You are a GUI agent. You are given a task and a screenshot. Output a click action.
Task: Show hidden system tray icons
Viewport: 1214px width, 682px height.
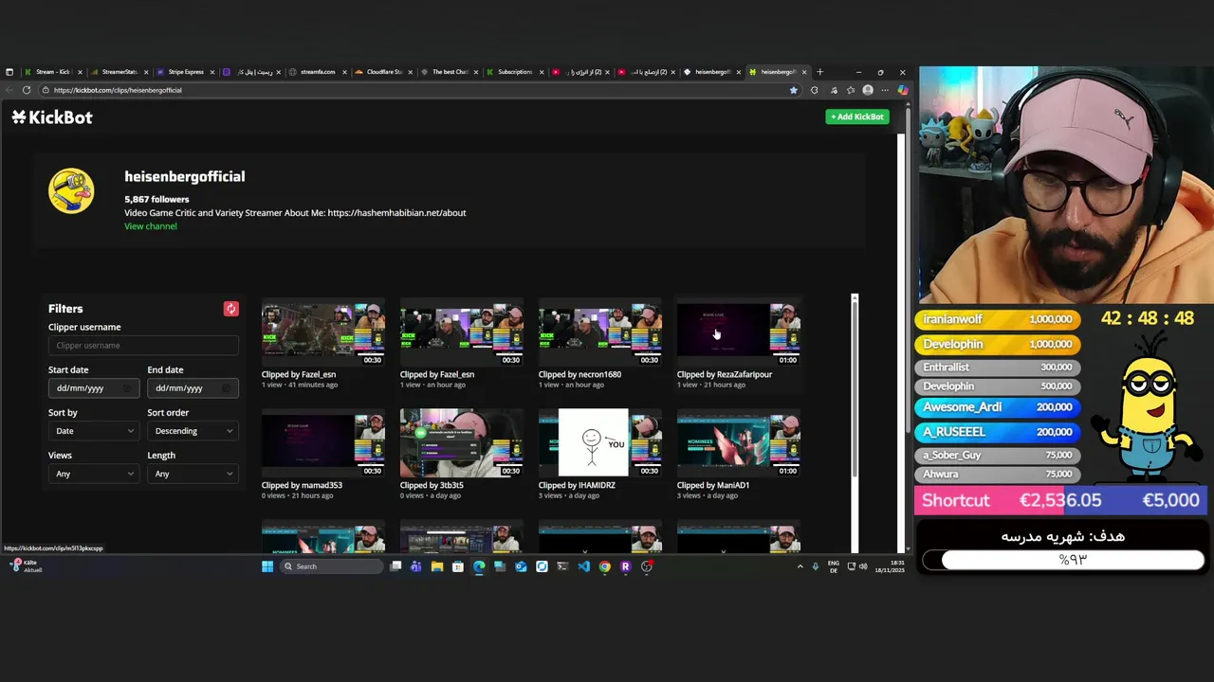[800, 566]
